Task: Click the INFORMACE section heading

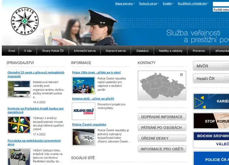Action: 81,63
